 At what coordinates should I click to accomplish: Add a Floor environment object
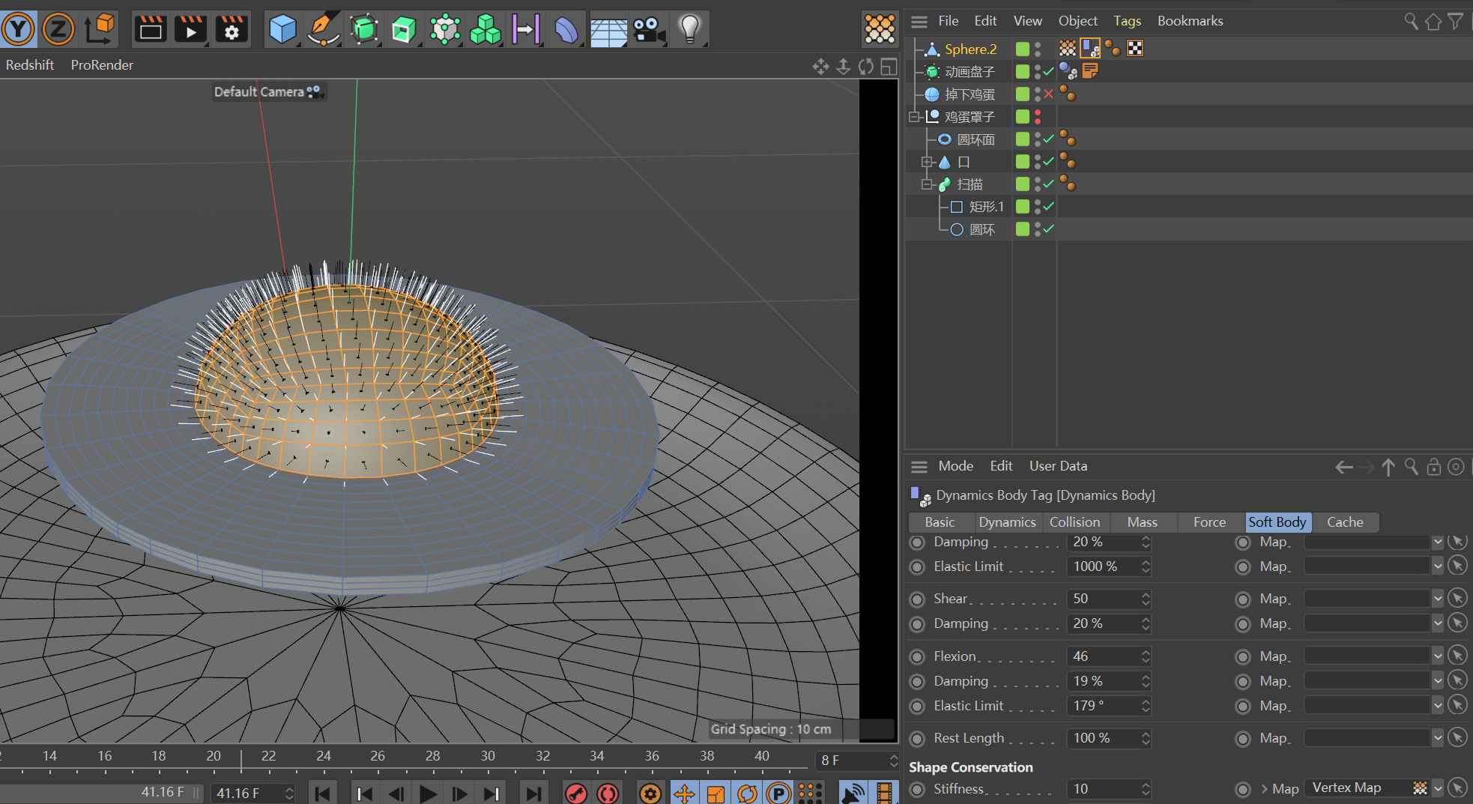608,31
